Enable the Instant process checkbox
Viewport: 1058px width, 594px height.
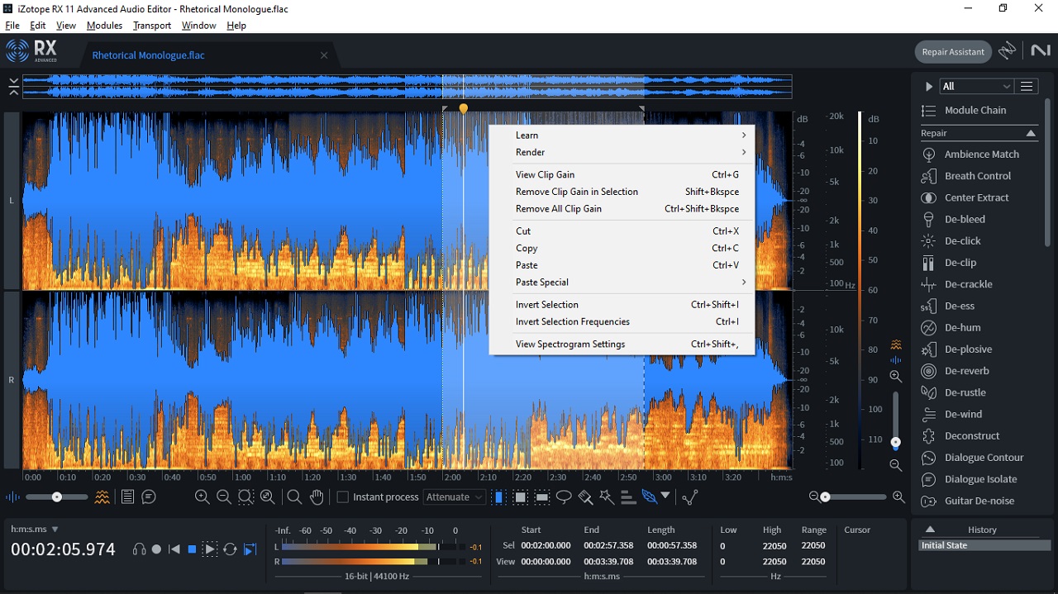[343, 497]
